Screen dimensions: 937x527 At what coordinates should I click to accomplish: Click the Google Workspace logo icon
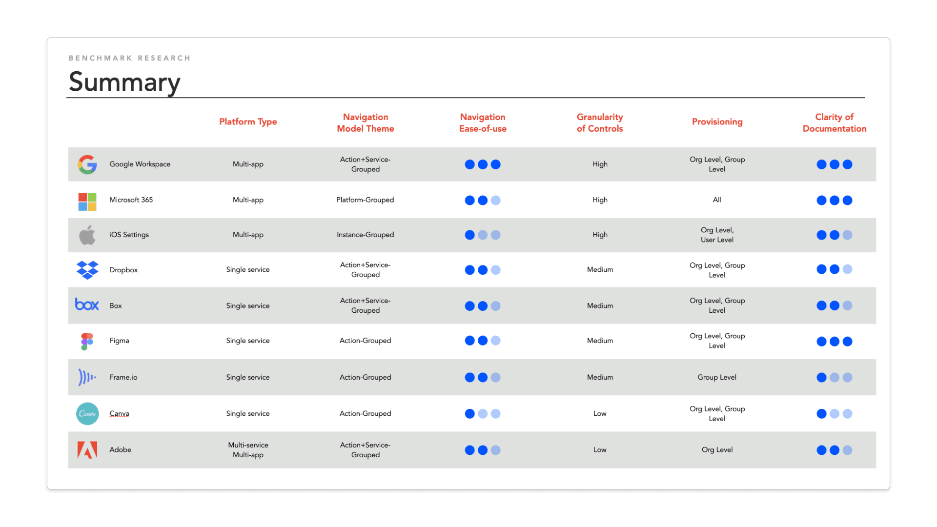pos(87,164)
